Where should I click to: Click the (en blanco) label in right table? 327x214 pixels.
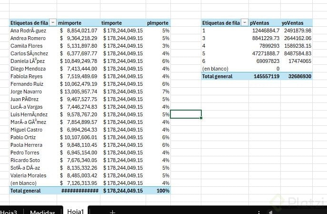pyautogui.click(x=215, y=69)
